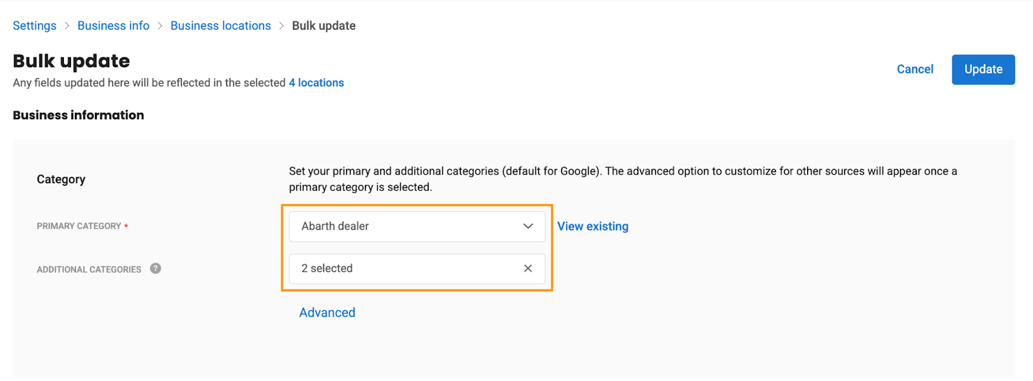Image resolution: width=1033 pixels, height=381 pixels.
Task: Clear the 2 selected additional categories
Action: coord(527,268)
